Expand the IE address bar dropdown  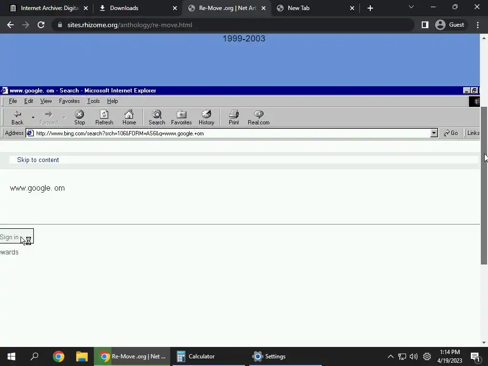434,133
